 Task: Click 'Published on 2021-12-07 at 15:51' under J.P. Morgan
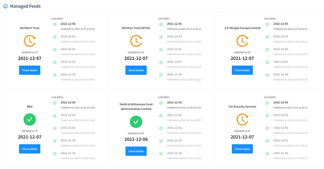click(290, 29)
